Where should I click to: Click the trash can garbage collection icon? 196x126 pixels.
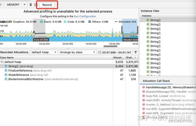(31, 5)
